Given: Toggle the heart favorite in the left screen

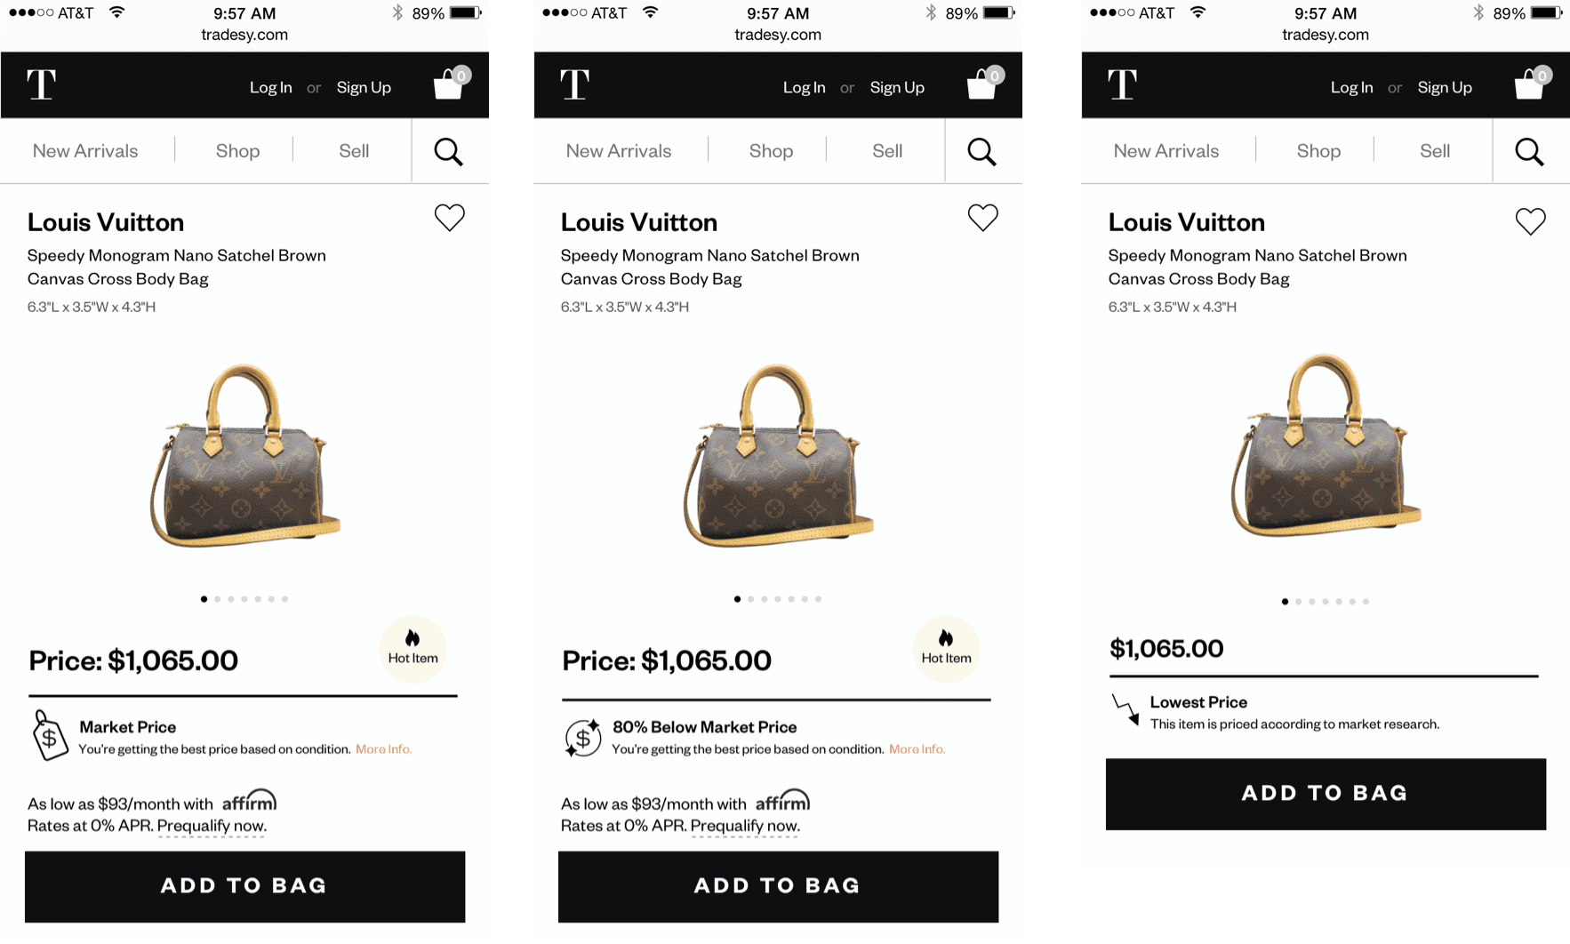Looking at the screenshot, I should 449,218.
